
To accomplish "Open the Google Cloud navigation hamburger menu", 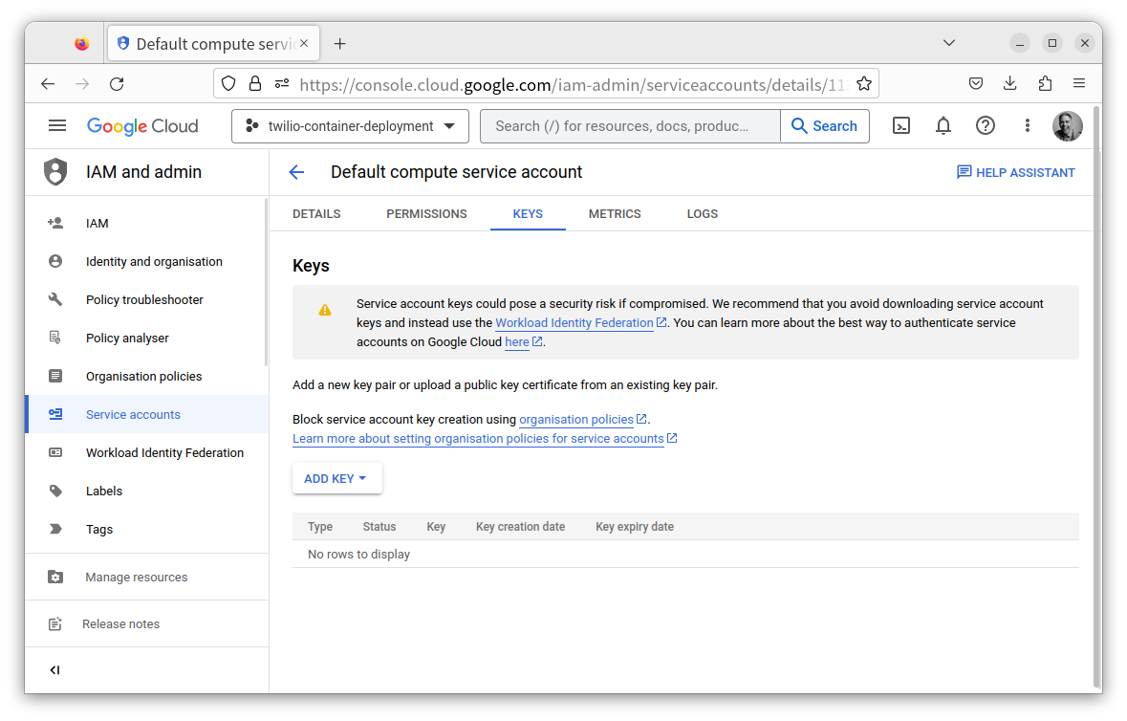I will 56,126.
